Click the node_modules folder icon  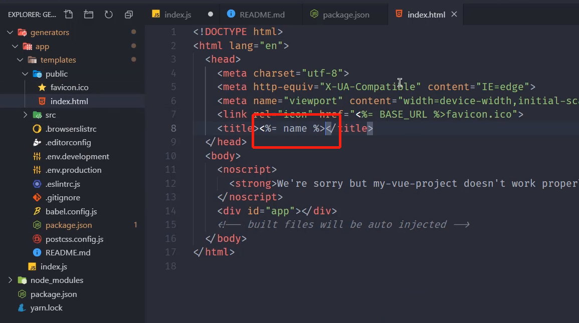coord(22,280)
